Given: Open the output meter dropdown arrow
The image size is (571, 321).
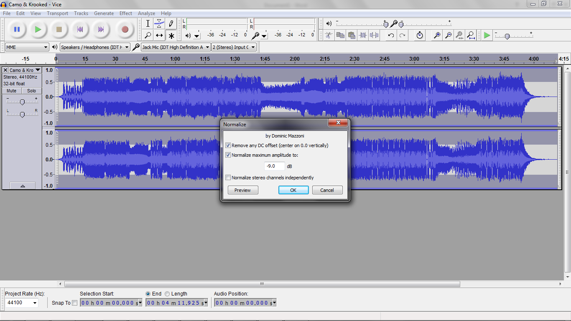Looking at the screenshot, I should (197, 36).
